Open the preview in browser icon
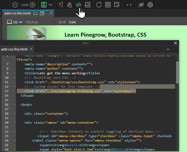 pos(108,5)
